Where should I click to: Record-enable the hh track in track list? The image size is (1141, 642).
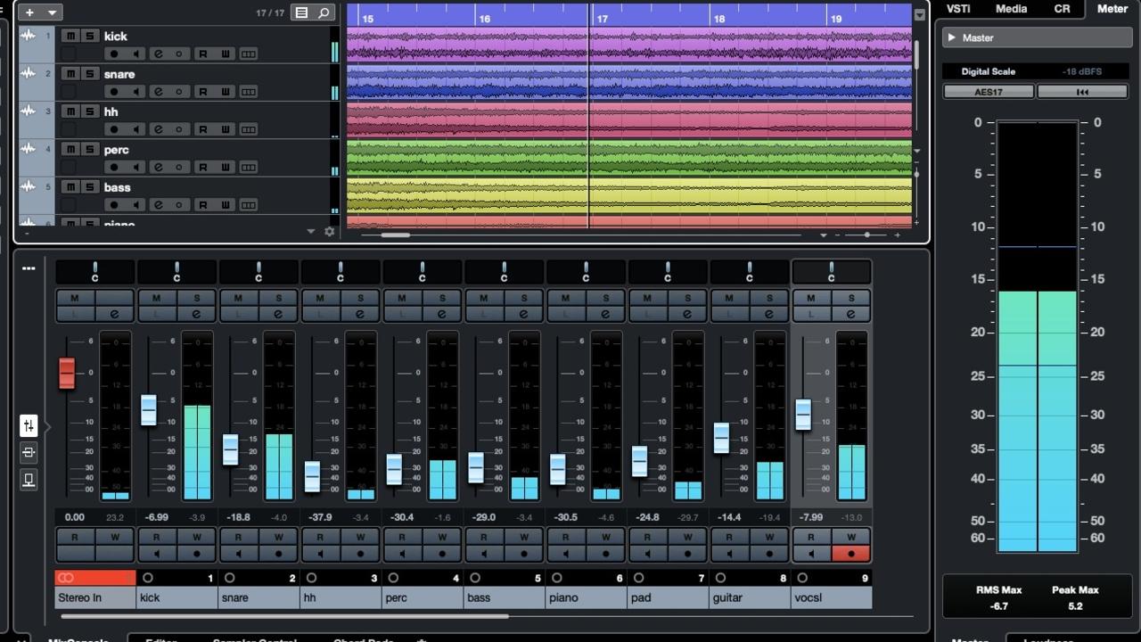(113, 129)
